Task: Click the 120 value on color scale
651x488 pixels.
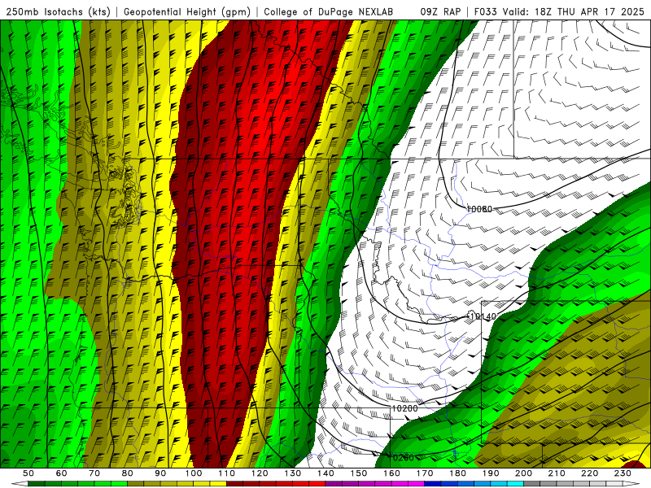Action: [260, 473]
